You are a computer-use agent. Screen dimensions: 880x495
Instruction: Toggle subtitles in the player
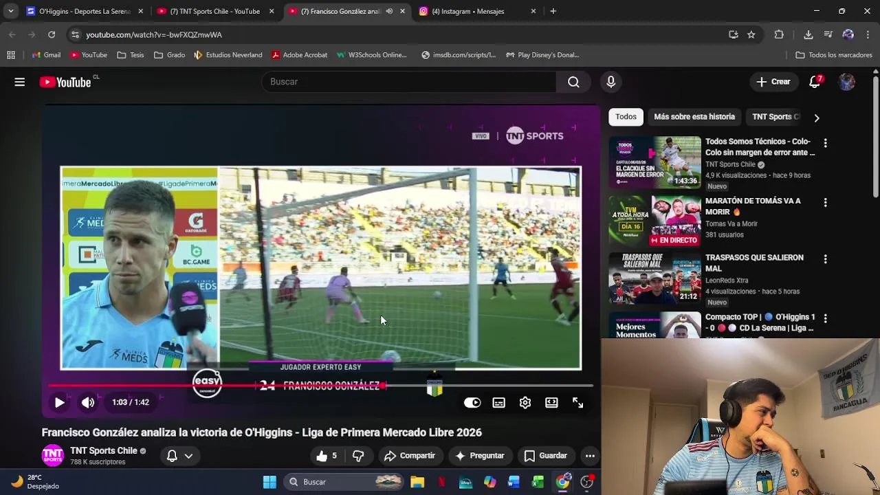pyautogui.click(x=498, y=403)
